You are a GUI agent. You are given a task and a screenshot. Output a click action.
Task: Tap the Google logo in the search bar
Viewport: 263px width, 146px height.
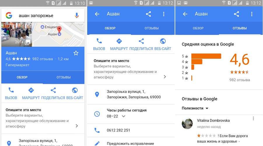point(9,15)
